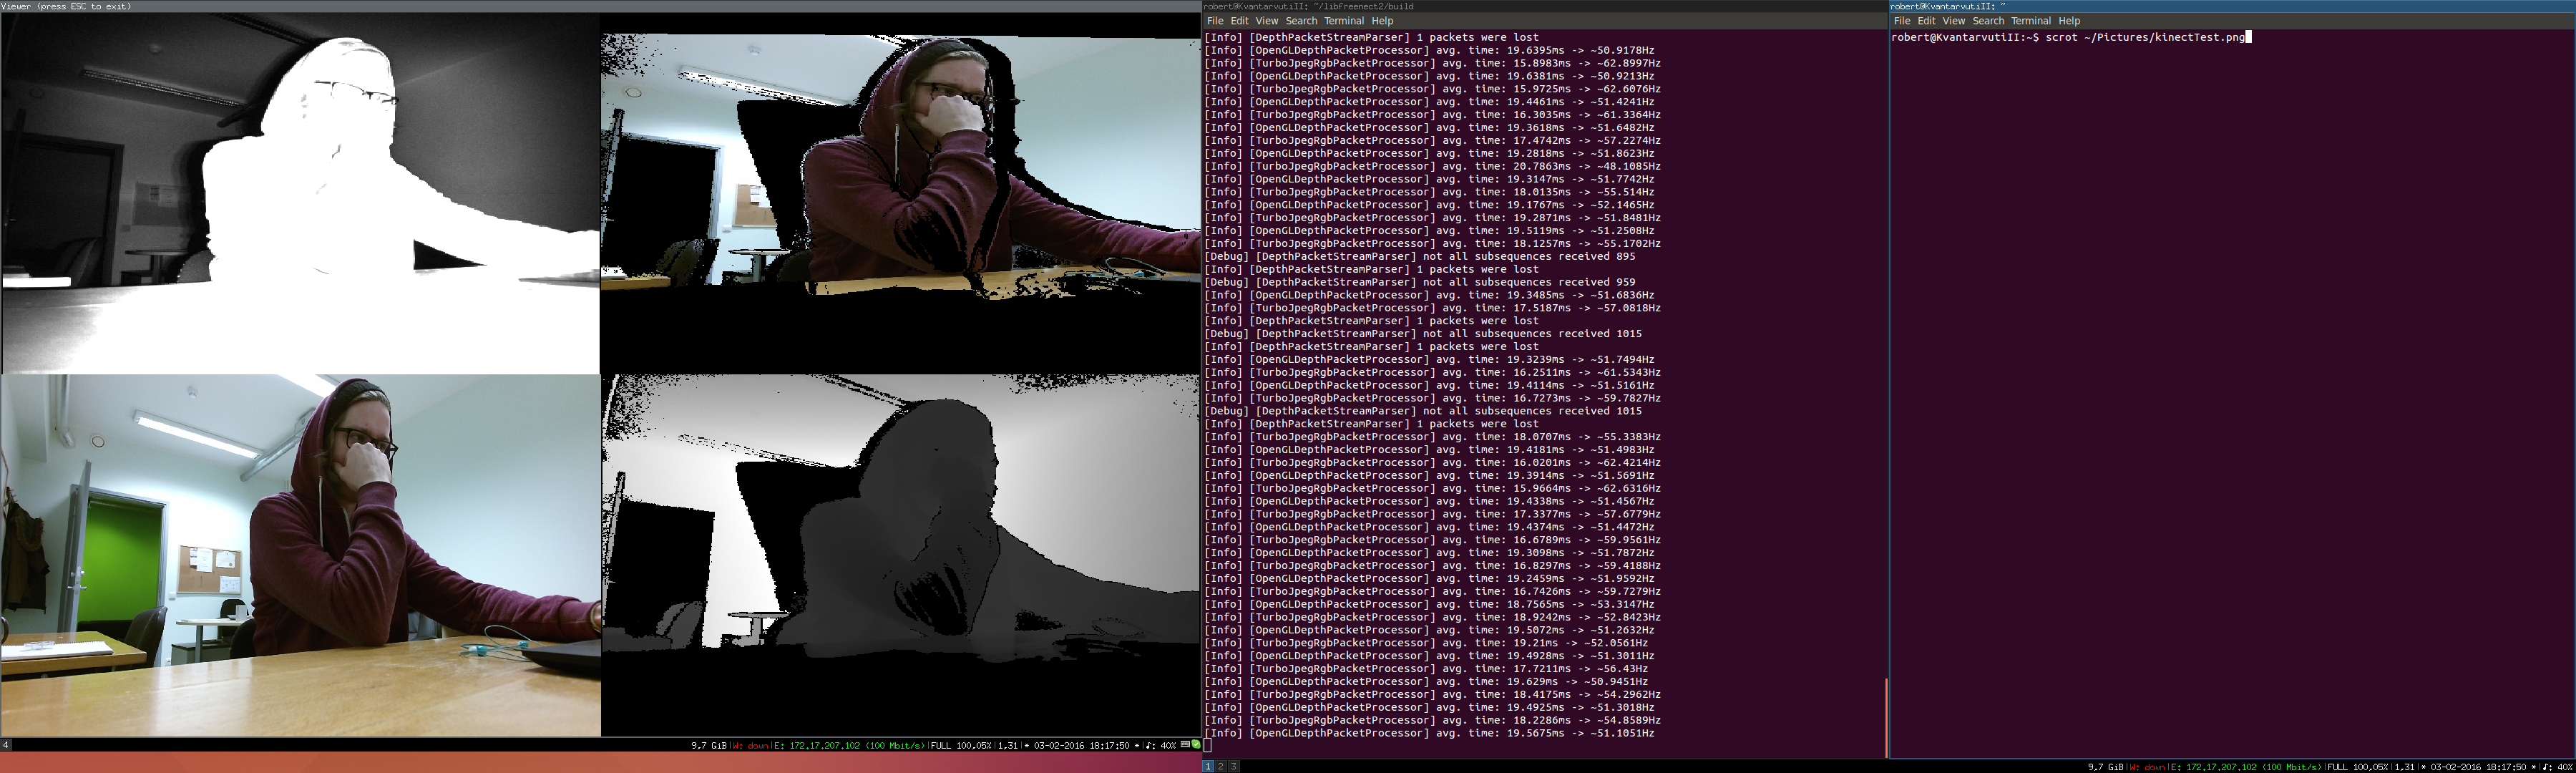
Task: Click the color camera view pane
Action: (300, 555)
